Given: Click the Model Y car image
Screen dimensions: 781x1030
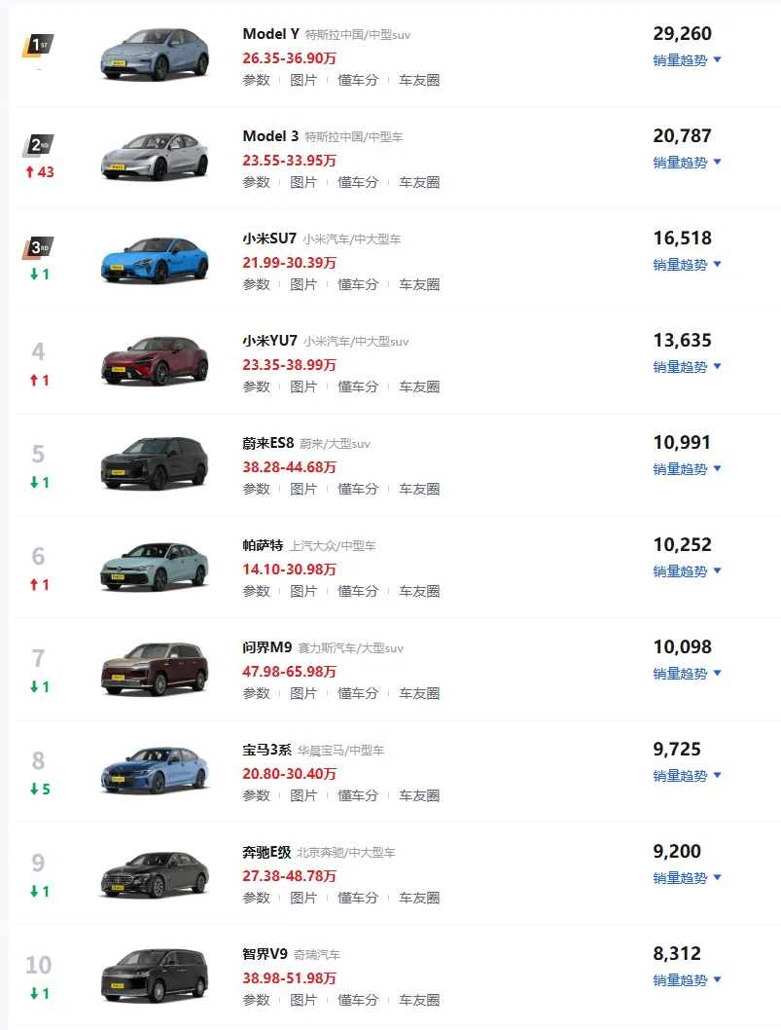Looking at the screenshot, I should [155, 55].
